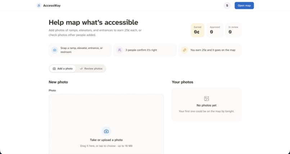This screenshot has height=154, width=290.
Task: Click the Your photos heading
Action: coord(182,82)
